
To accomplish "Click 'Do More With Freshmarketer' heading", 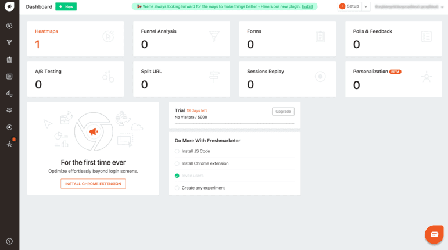I will tap(207, 141).
